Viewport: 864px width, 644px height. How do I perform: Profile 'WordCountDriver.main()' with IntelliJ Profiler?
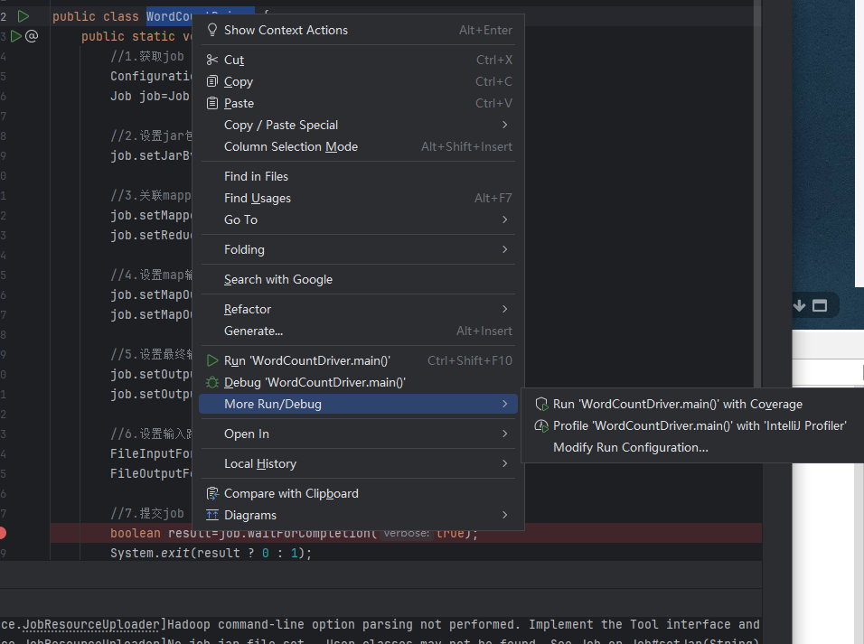(x=692, y=425)
